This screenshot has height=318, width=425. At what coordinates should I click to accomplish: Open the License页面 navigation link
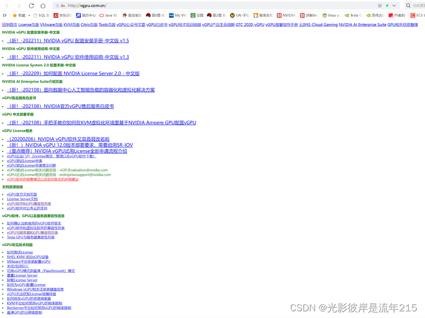28,25
